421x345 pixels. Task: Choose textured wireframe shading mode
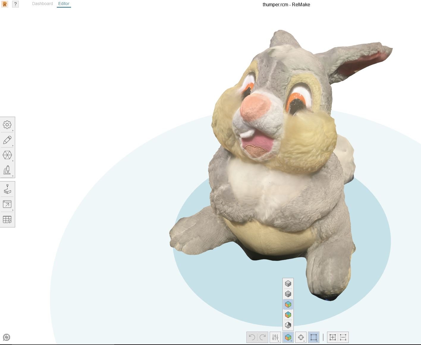pyautogui.click(x=288, y=315)
